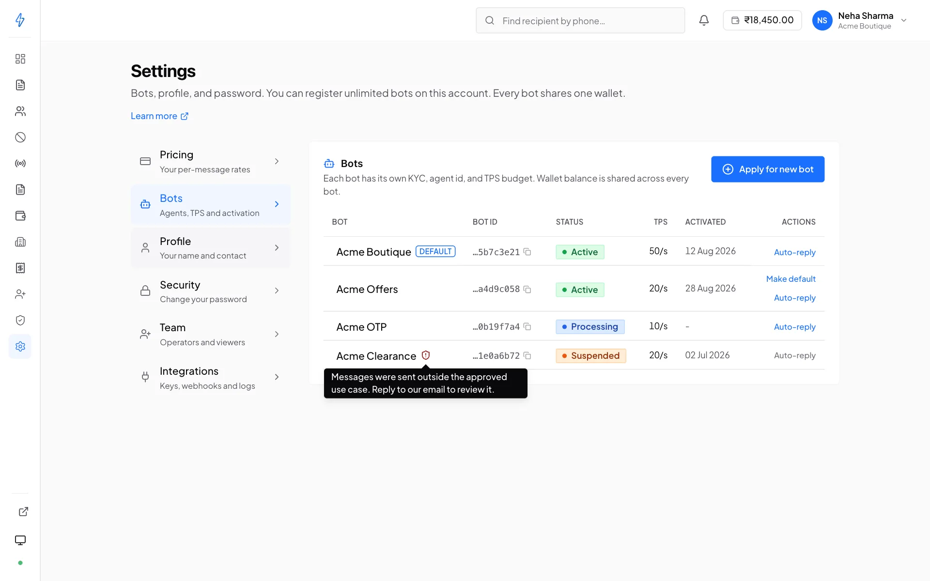
Task: Open the building icon in sidebar
Action: [x=20, y=242]
